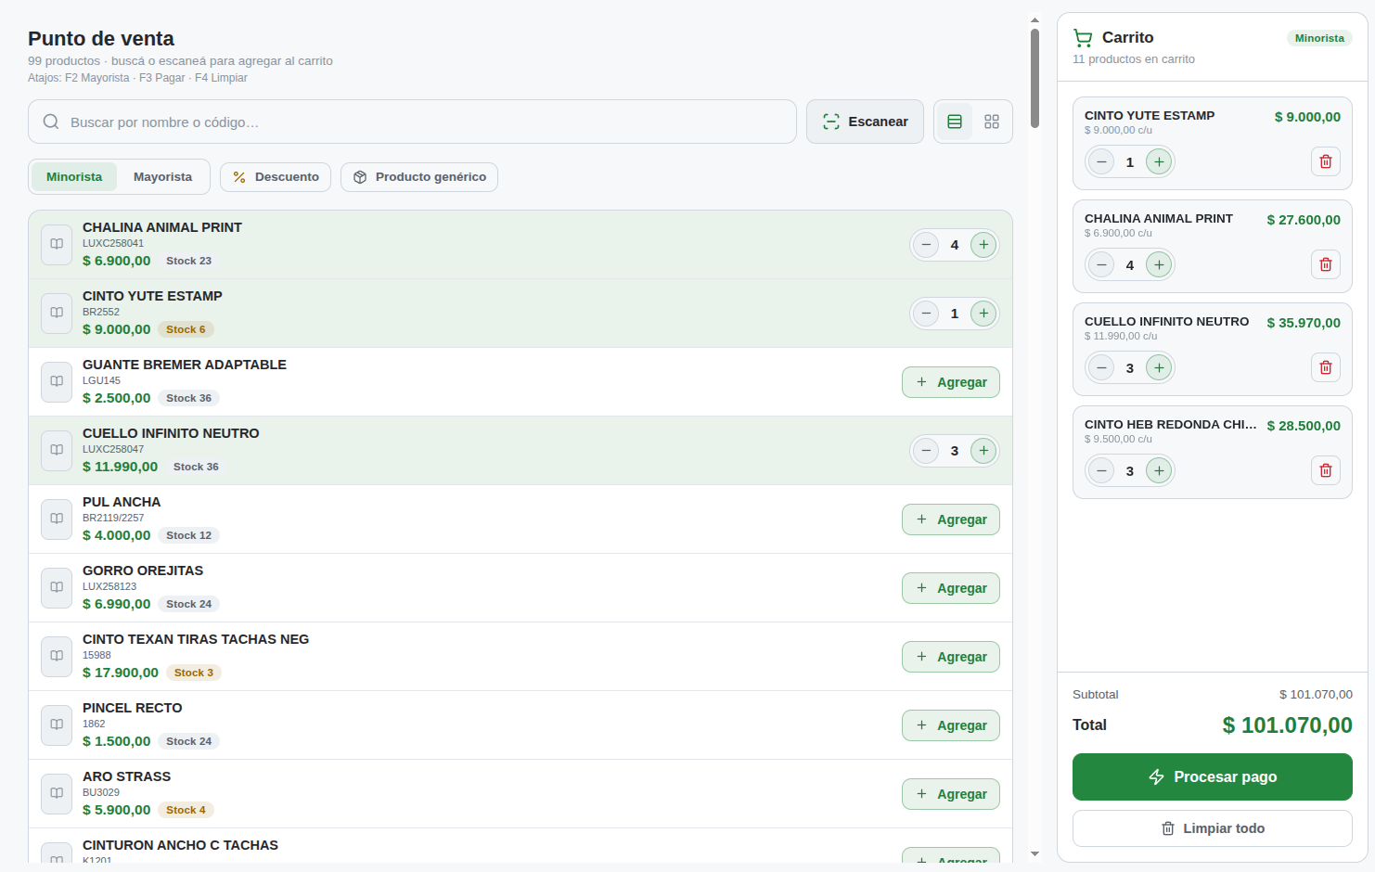
Task: Increase CUELLO INFINITO NEUTRO quantity in cart
Action: (1159, 367)
